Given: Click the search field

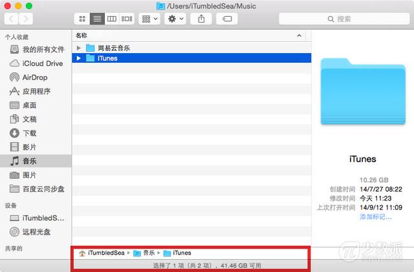Looking at the screenshot, I should 344,19.
